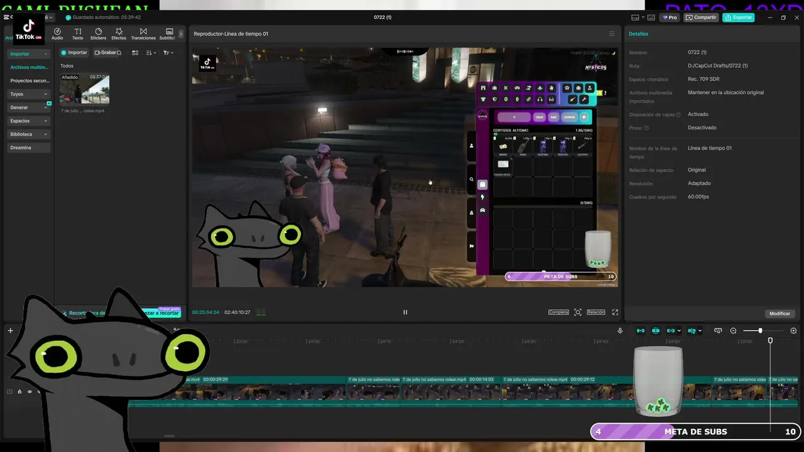Open the layout options icon in title bar
This screenshot has height=452, width=804.
point(636,18)
